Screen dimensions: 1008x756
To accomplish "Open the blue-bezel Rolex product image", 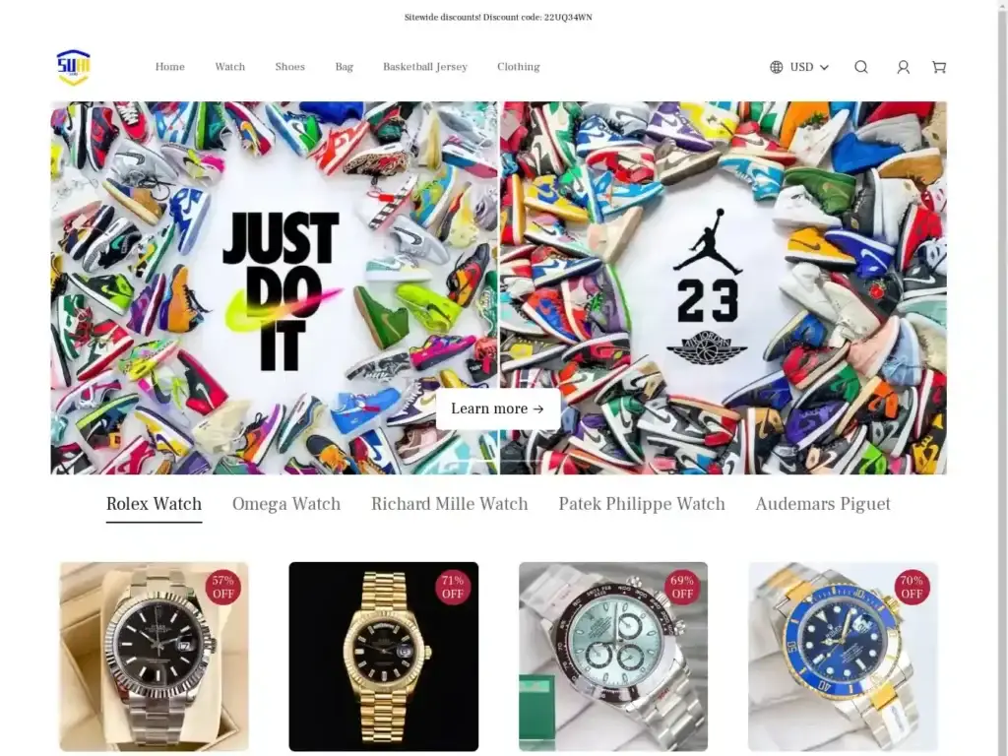I will click(x=843, y=657).
